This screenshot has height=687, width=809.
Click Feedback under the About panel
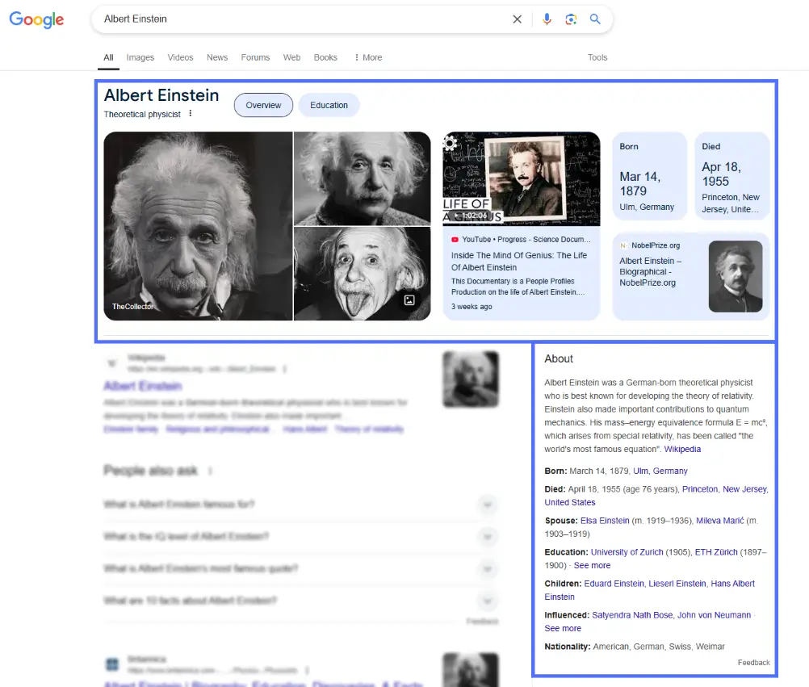(x=753, y=662)
